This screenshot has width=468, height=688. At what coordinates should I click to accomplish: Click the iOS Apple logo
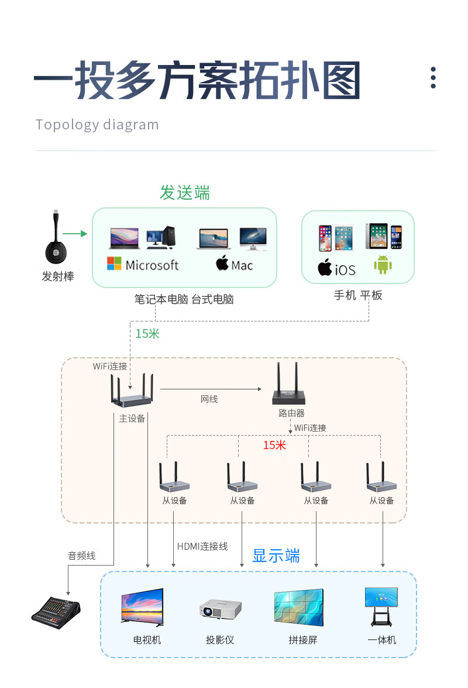(325, 267)
